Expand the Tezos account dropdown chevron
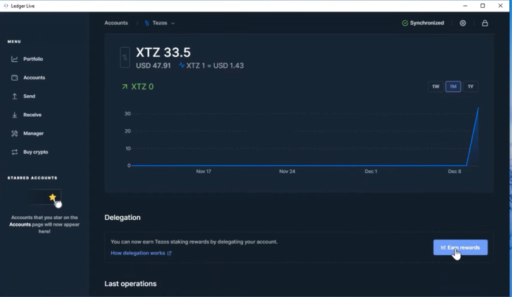 [173, 23]
